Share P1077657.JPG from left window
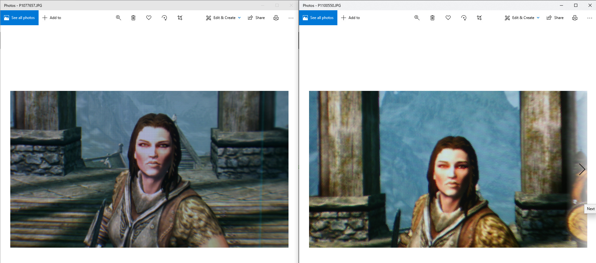This screenshot has width=596, height=263. click(256, 18)
